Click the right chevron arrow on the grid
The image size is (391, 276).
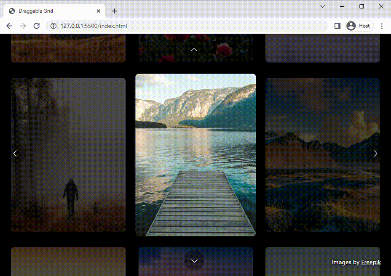coord(375,154)
